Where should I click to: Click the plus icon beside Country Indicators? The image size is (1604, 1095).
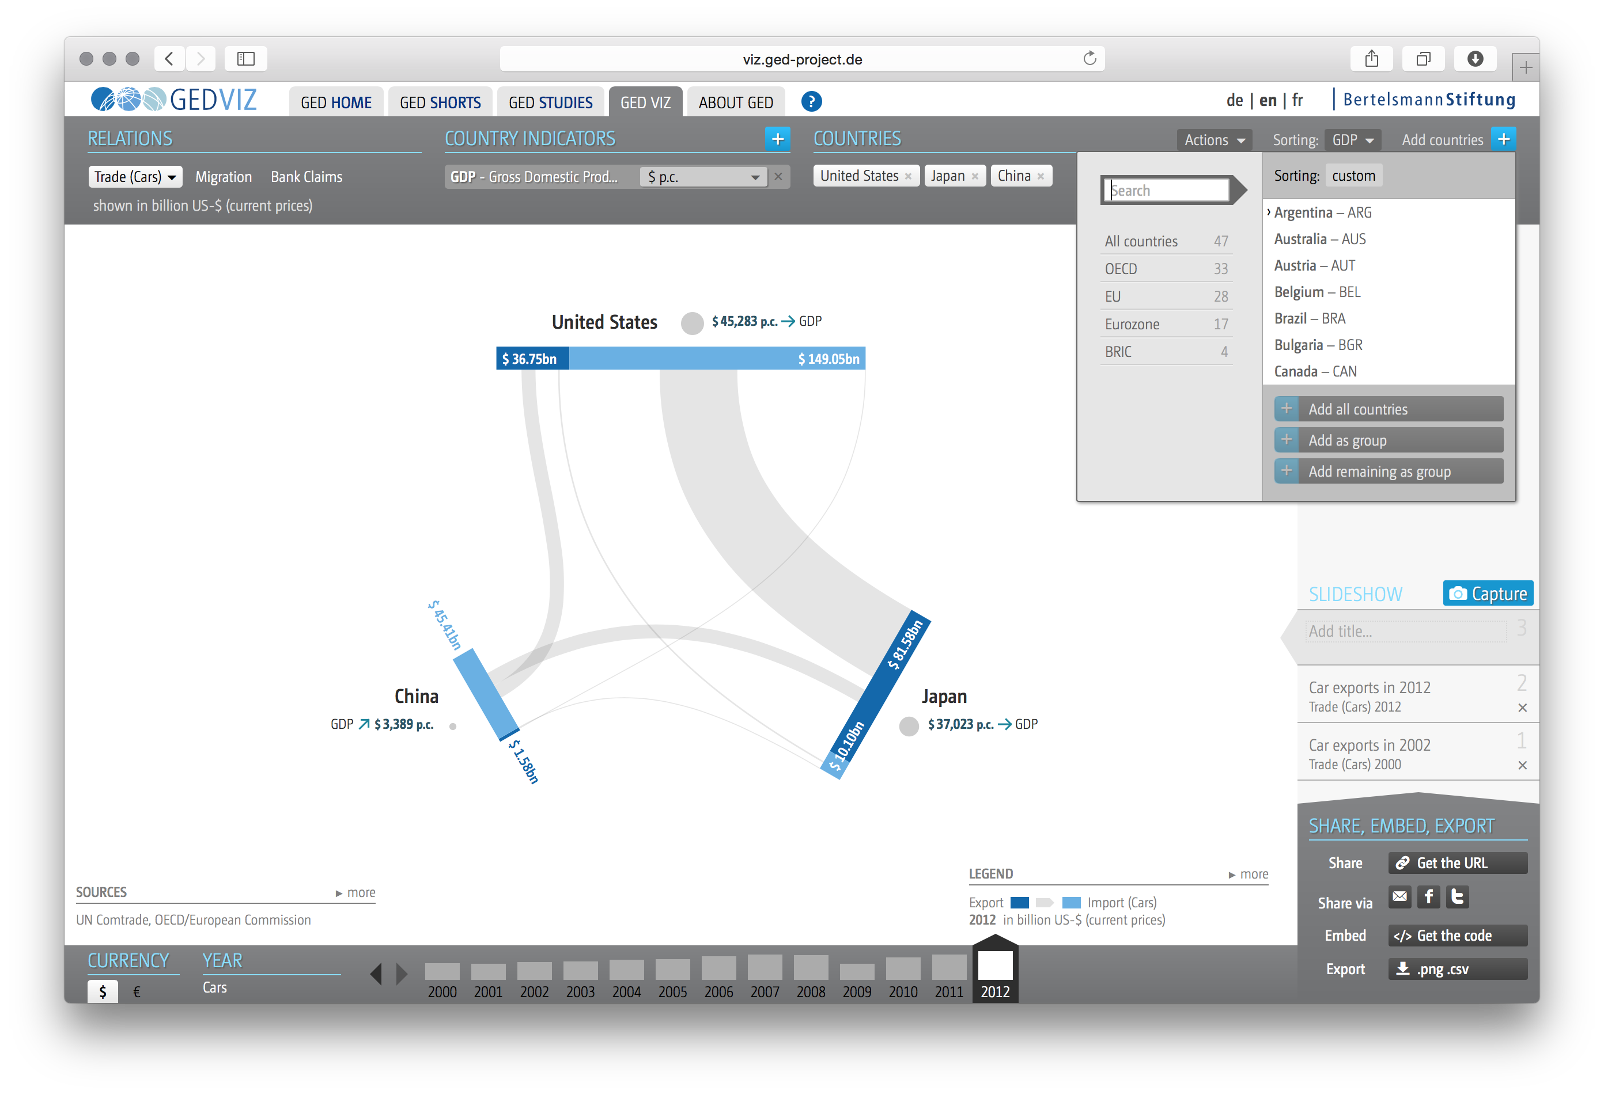click(x=778, y=139)
